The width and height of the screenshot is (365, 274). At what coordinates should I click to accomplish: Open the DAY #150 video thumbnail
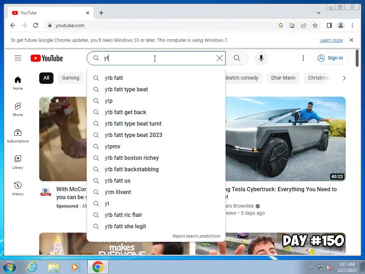pyautogui.click(x=271, y=244)
